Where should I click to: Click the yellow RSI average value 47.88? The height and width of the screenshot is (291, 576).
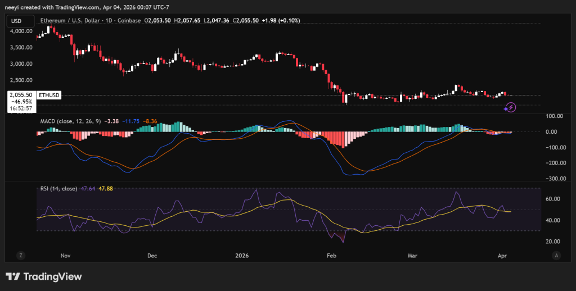pyautogui.click(x=107, y=189)
